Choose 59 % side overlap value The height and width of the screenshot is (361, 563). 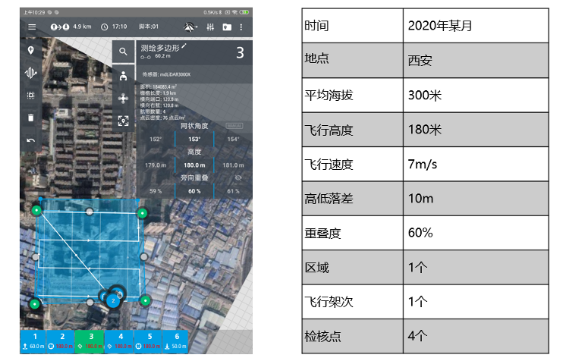[x=155, y=190]
